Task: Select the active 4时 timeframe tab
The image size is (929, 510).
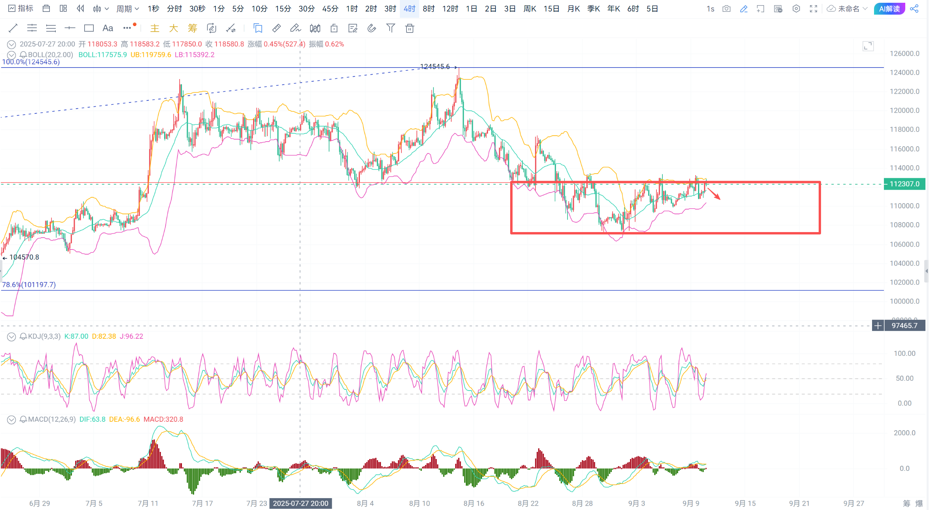Action: [409, 9]
